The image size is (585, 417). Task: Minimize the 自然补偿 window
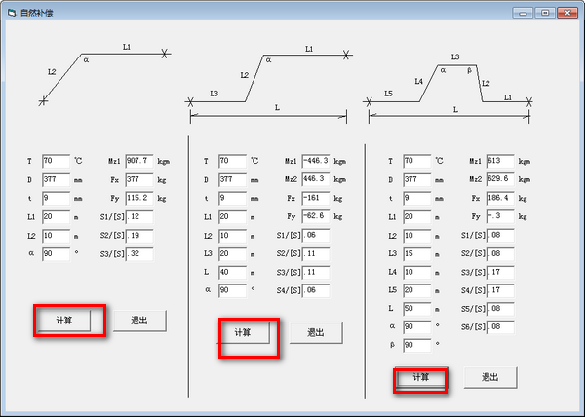tap(523, 13)
